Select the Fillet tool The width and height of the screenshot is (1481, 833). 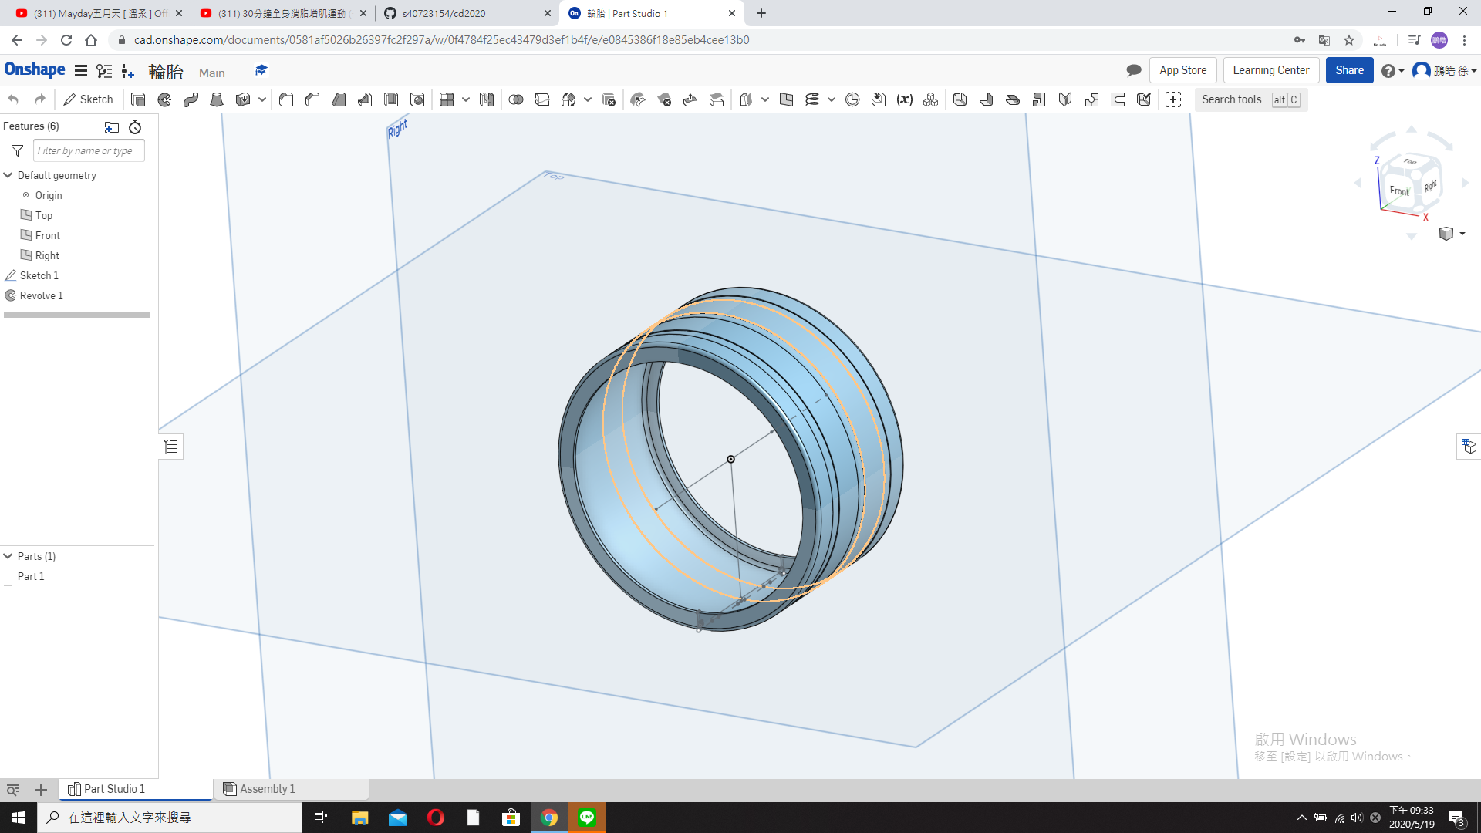(286, 99)
